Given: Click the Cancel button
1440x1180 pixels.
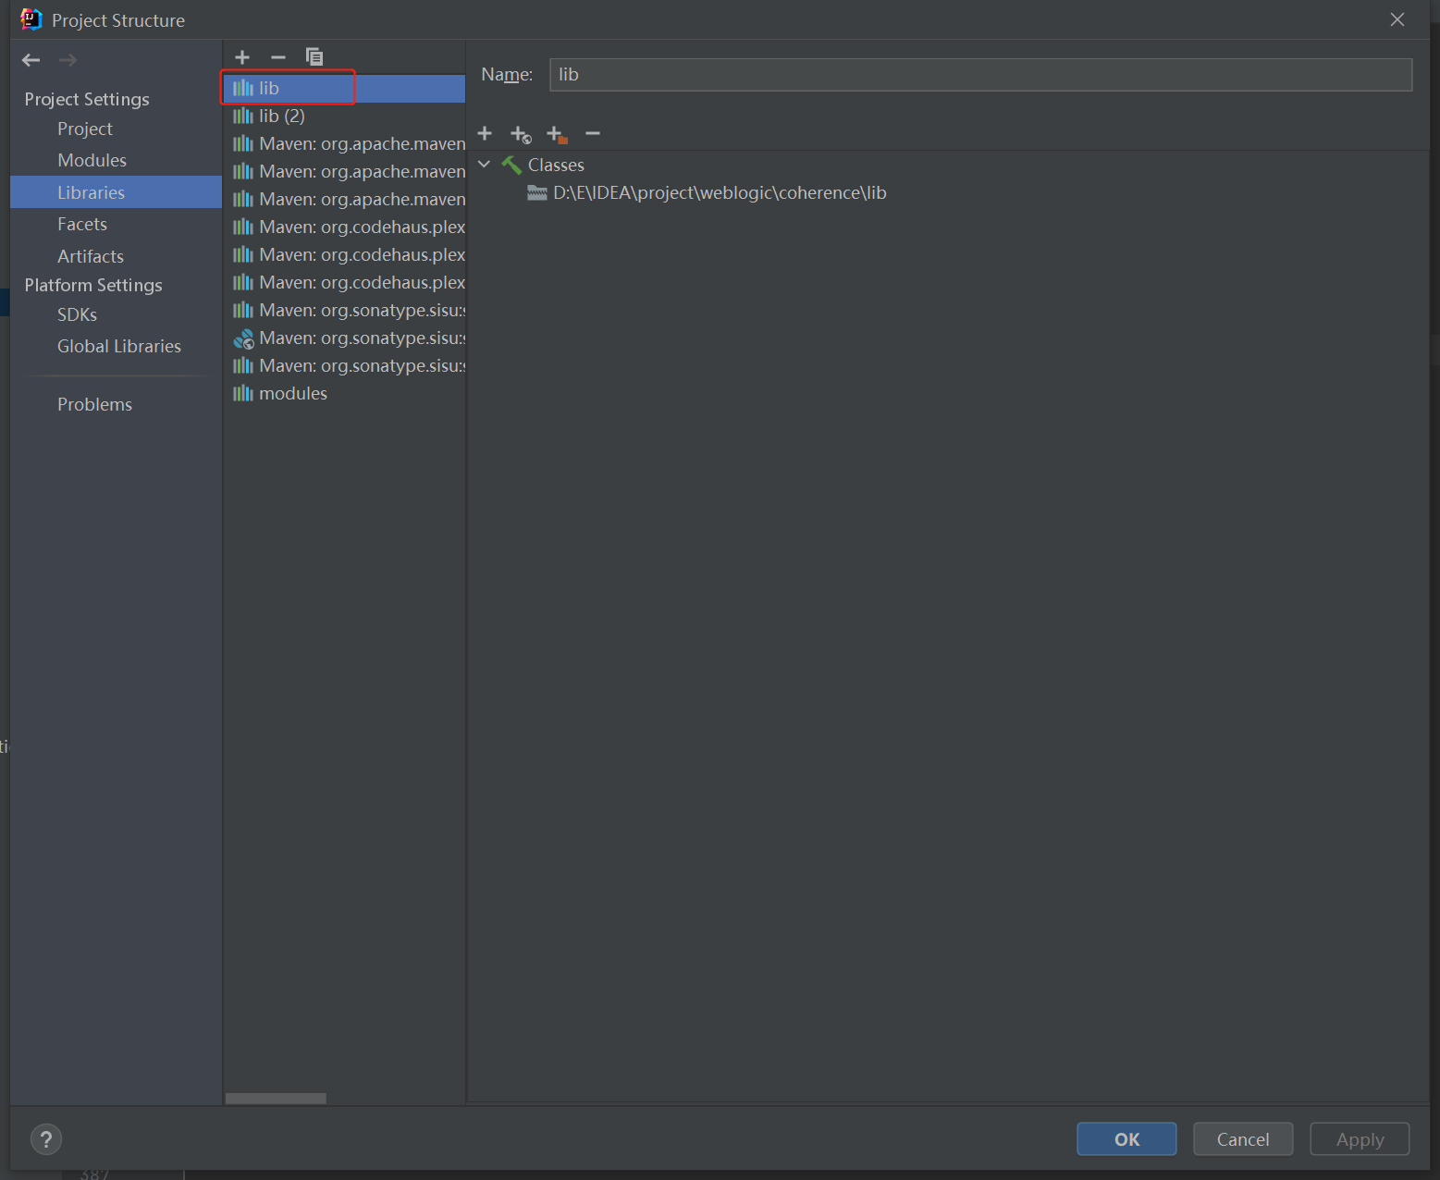Looking at the screenshot, I should 1243,1139.
